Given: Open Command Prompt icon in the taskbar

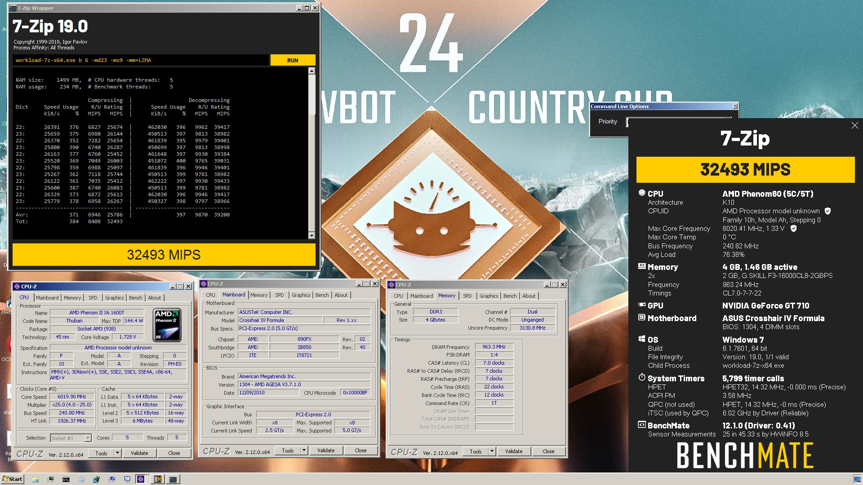Looking at the screenshot, I should [66, 479].
